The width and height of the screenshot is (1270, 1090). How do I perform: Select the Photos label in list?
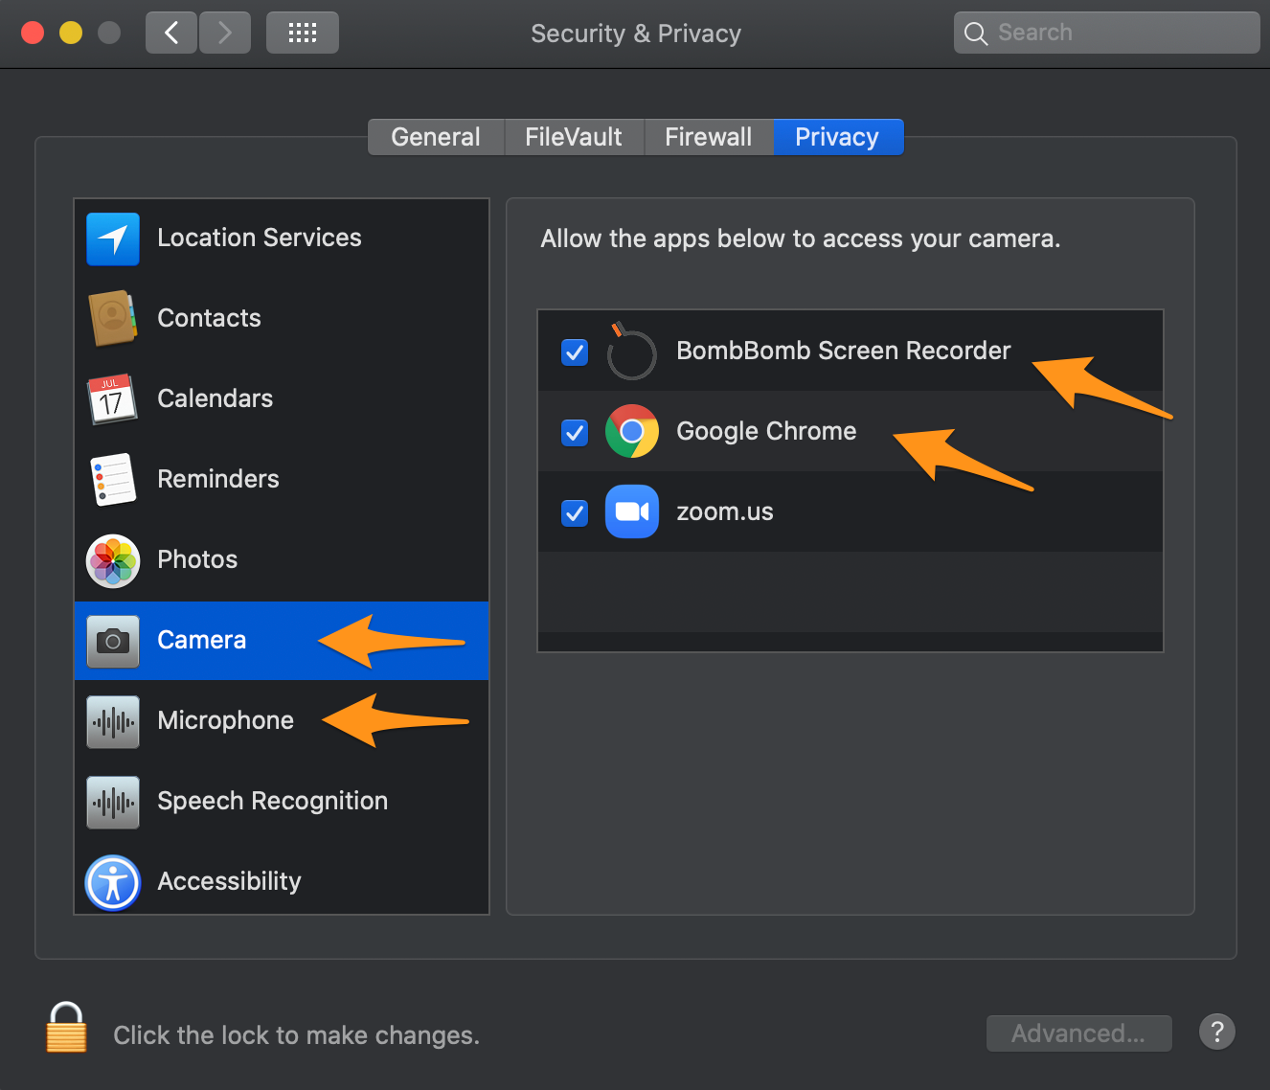(197, 559)
